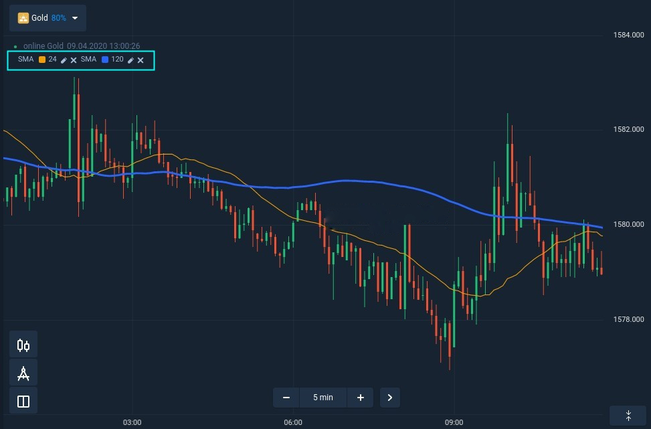Open the drawing tools compass icon

tap(23, 373)
